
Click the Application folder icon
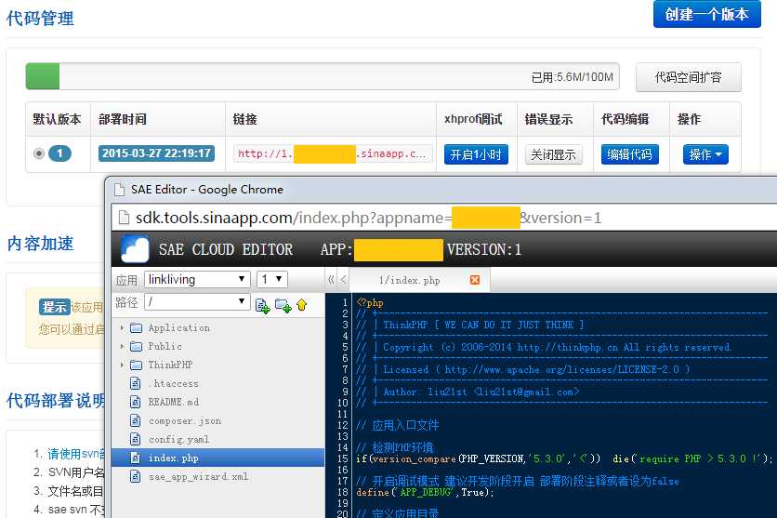click(x=136, y=327)
